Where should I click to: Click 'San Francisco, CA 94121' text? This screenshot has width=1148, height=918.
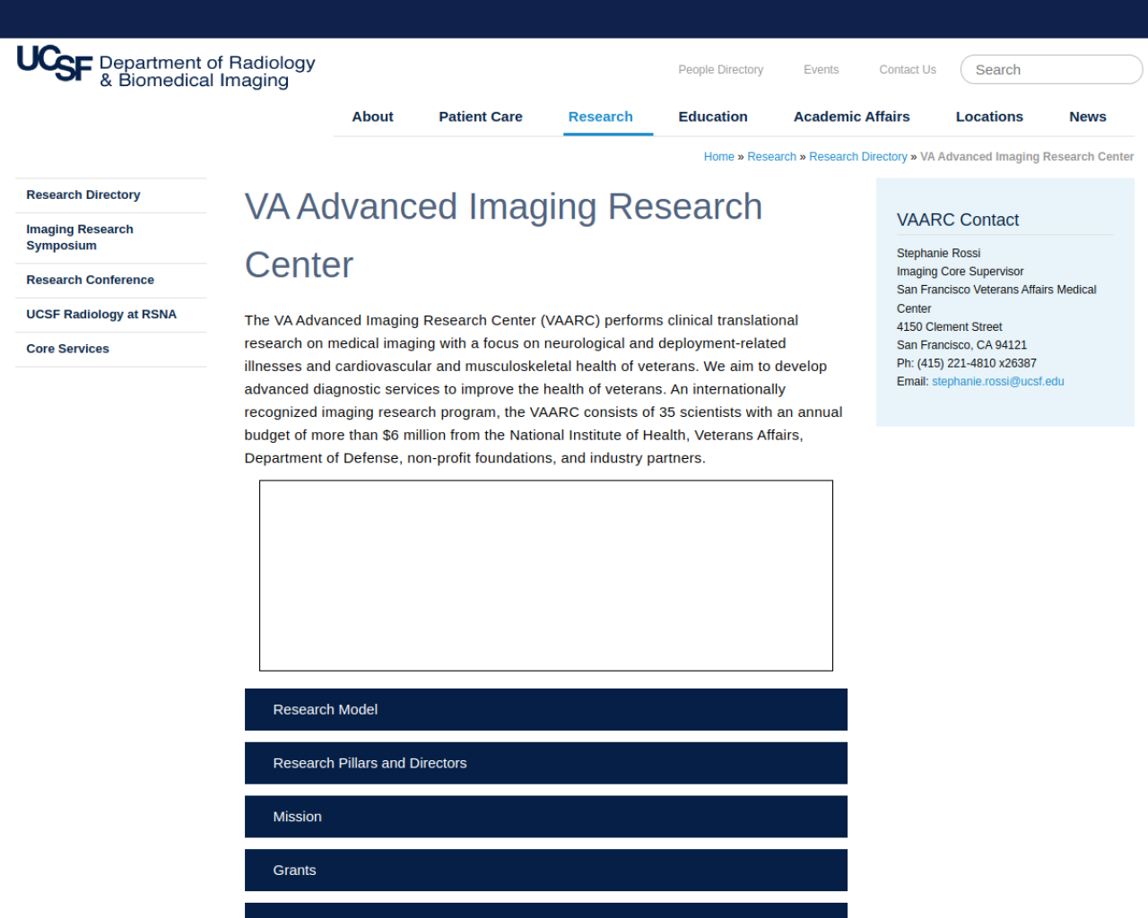coord(961,345)
